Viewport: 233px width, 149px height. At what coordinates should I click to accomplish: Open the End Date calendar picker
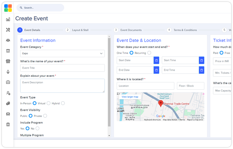click(x=156, y=70)
